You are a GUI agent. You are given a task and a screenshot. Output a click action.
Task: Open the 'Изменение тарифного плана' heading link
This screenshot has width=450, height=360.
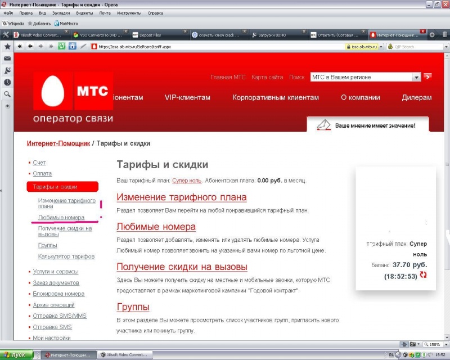tap(181, 197)
